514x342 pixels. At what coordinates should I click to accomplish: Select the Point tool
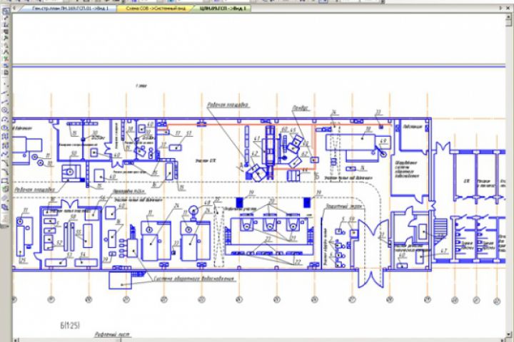point(5,84)
